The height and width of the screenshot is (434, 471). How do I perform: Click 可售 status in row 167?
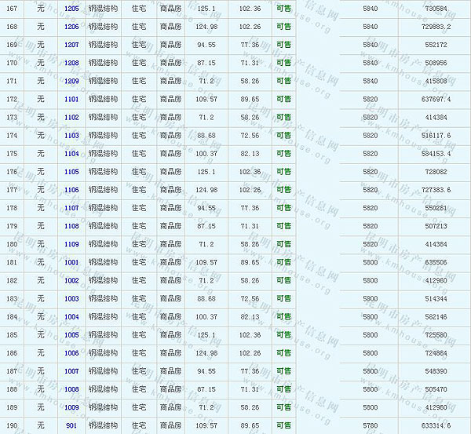[283, 9]
